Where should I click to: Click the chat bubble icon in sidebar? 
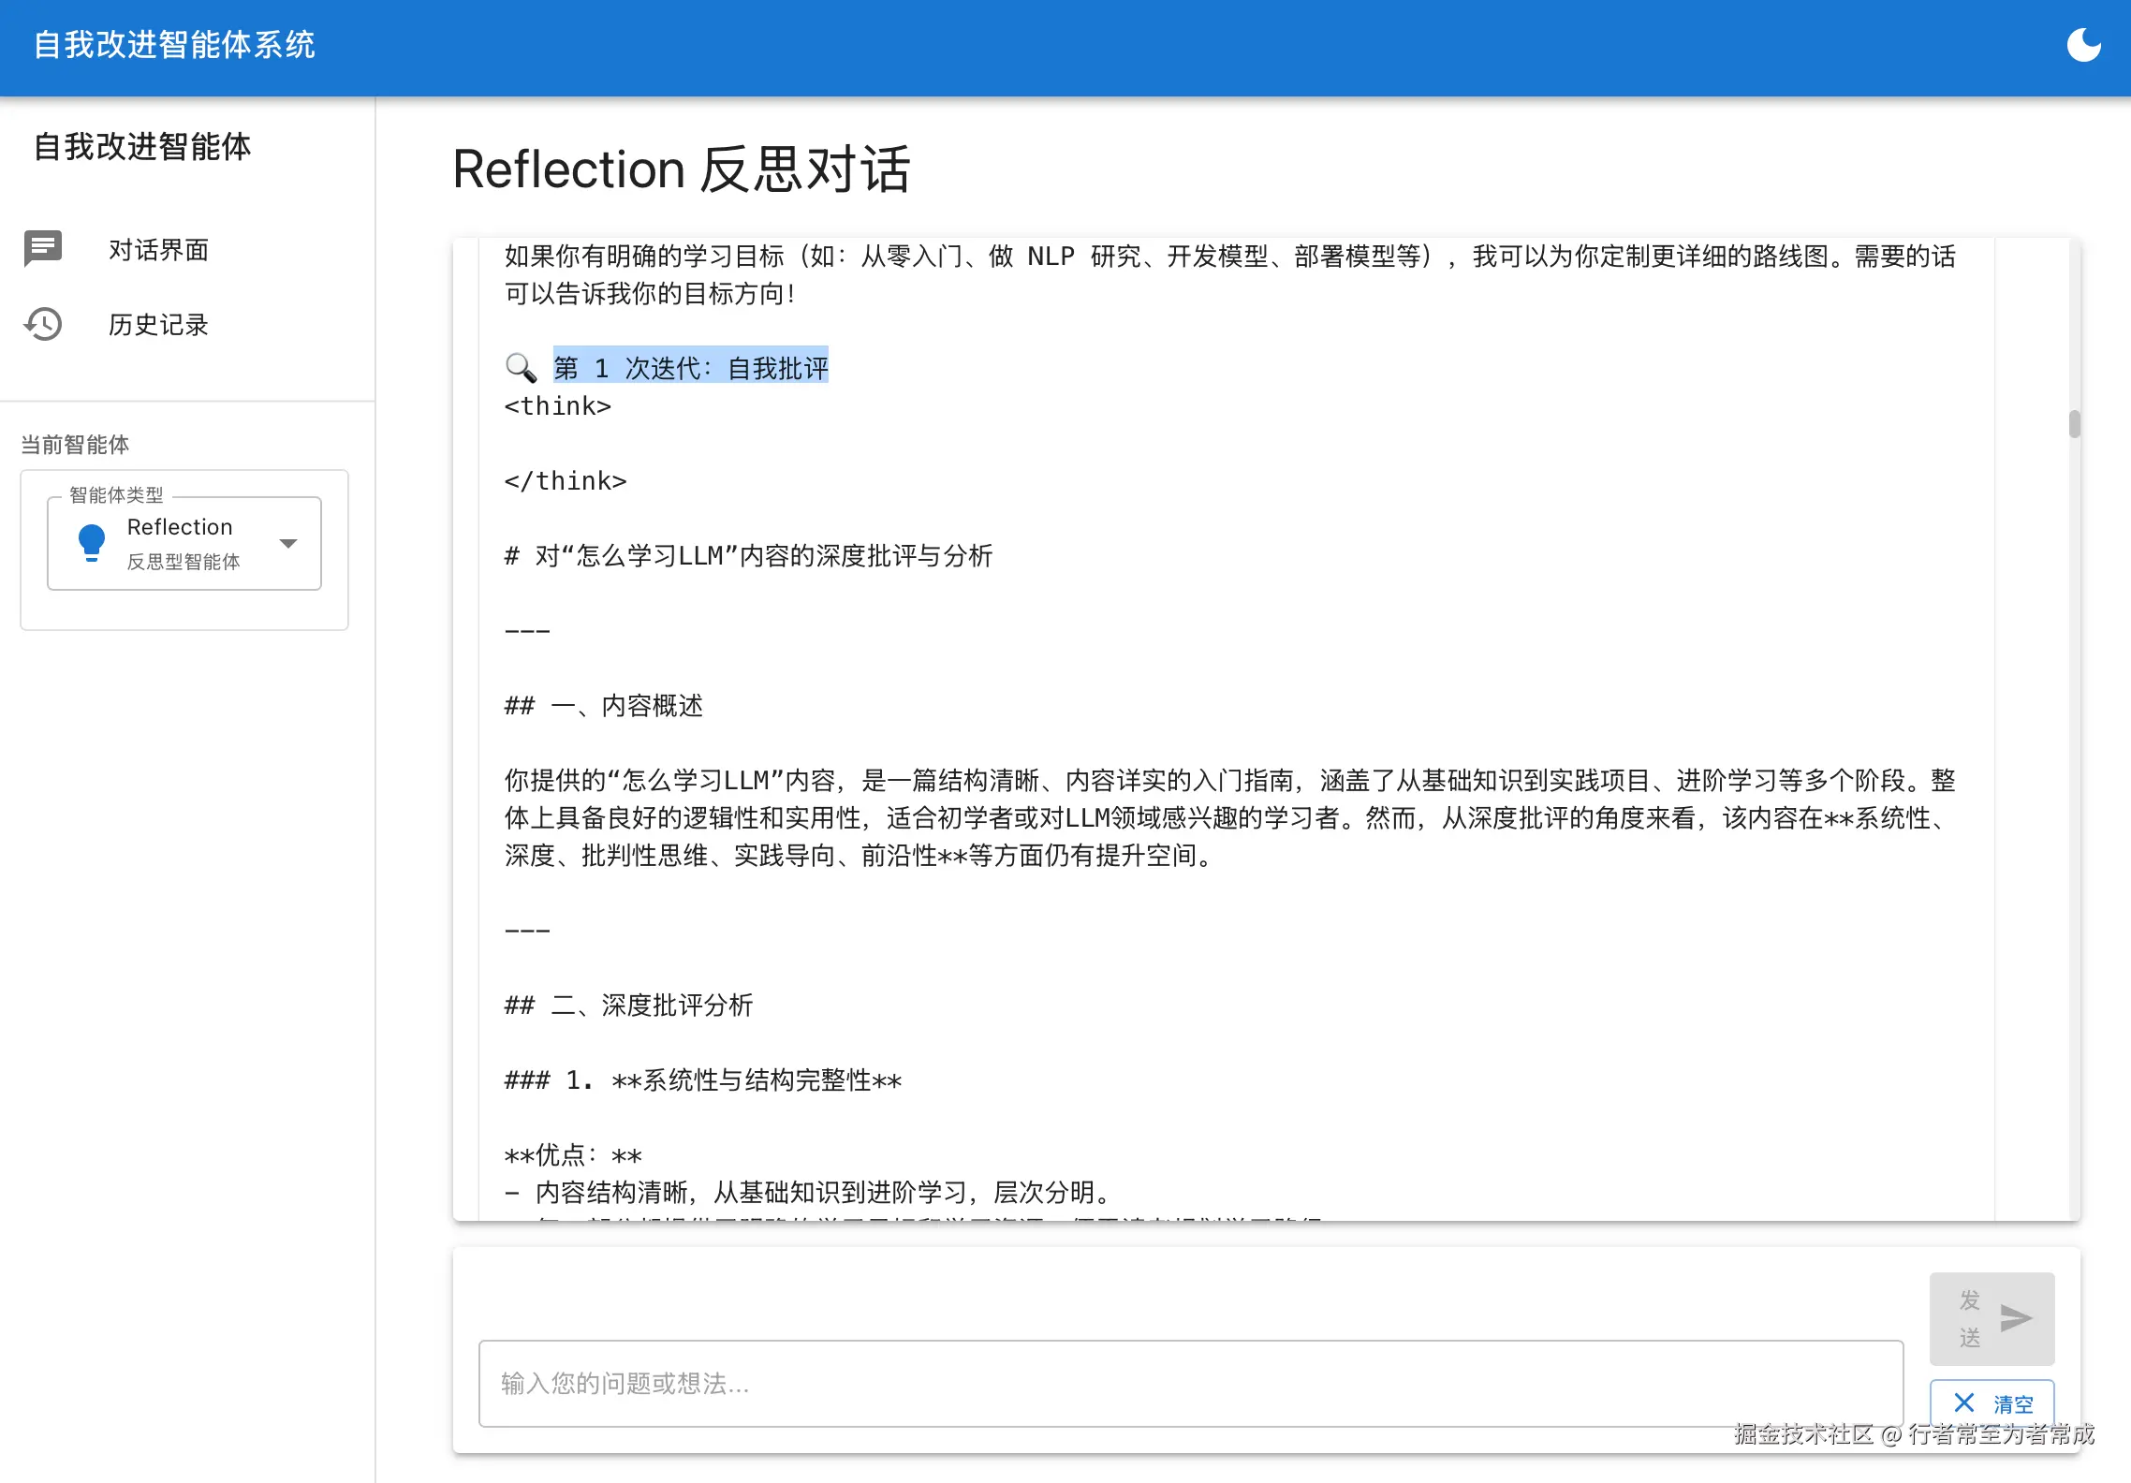click(43, 249)
